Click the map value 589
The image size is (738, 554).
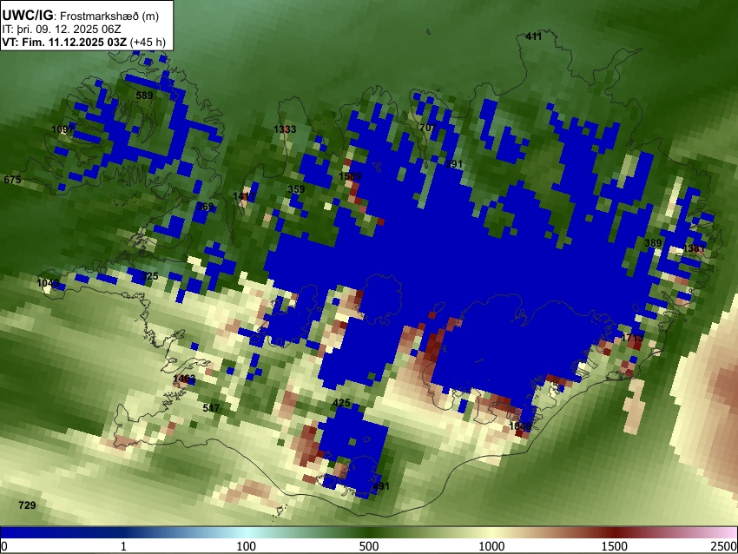tap(144, 96)
